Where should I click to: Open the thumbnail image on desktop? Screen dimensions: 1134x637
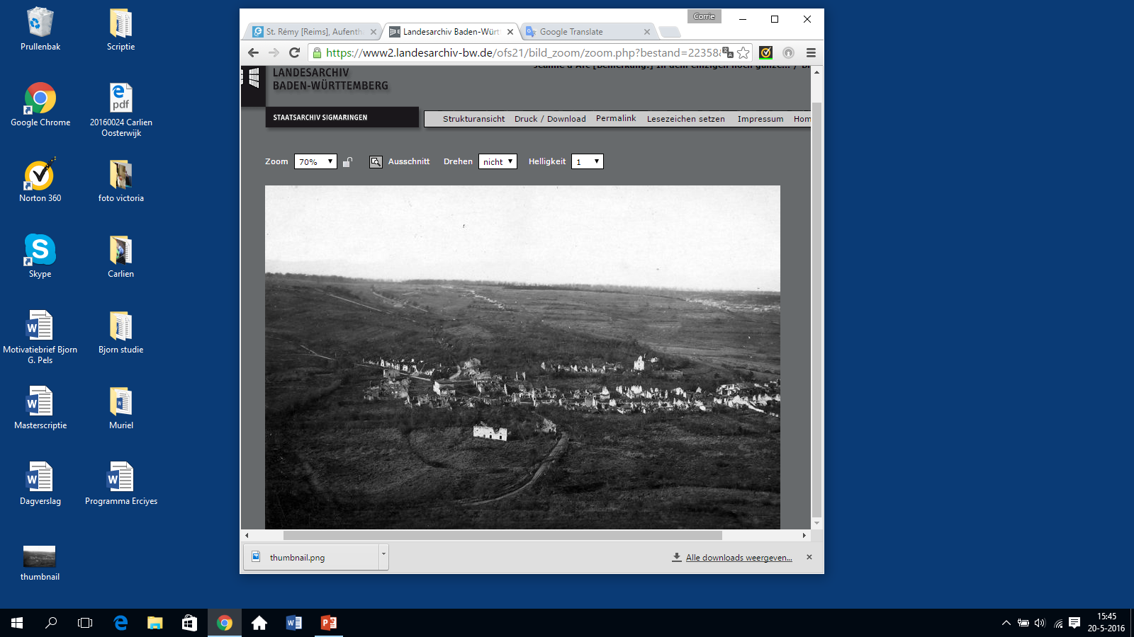click(x=40, y=563)
